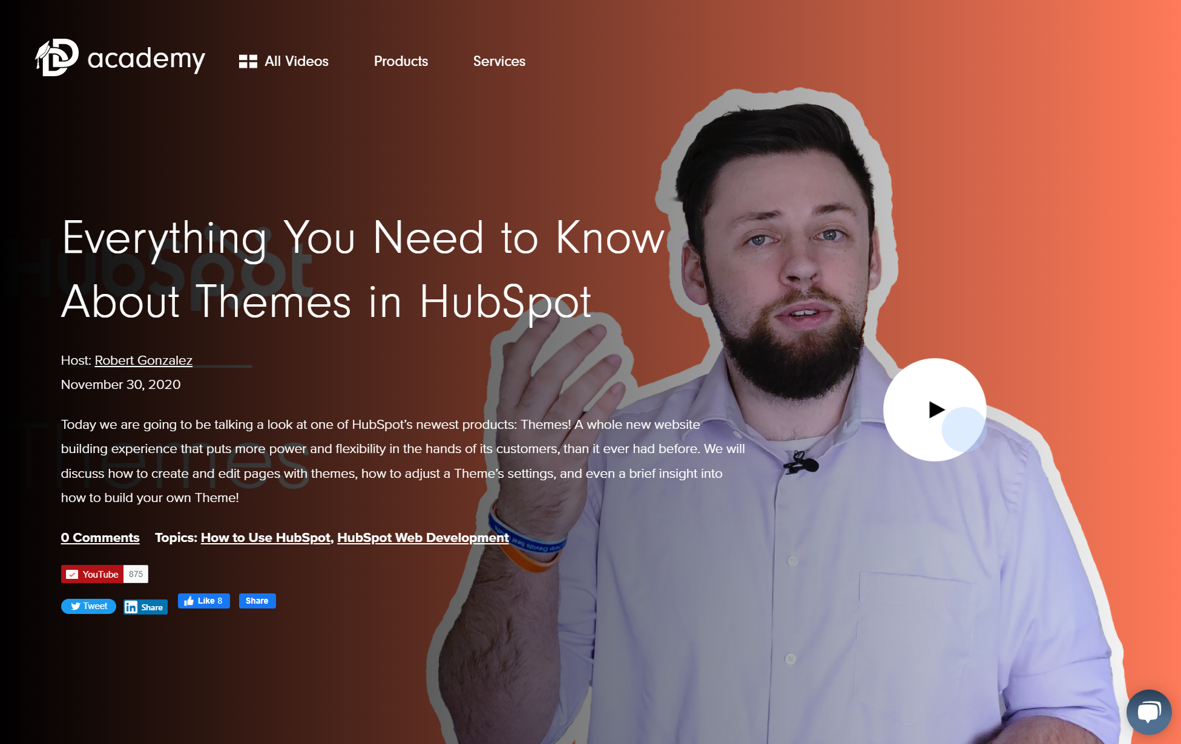Click the Facebook Share button
Viewport: 1181px width, 744px height.
(x=257, y=601)
